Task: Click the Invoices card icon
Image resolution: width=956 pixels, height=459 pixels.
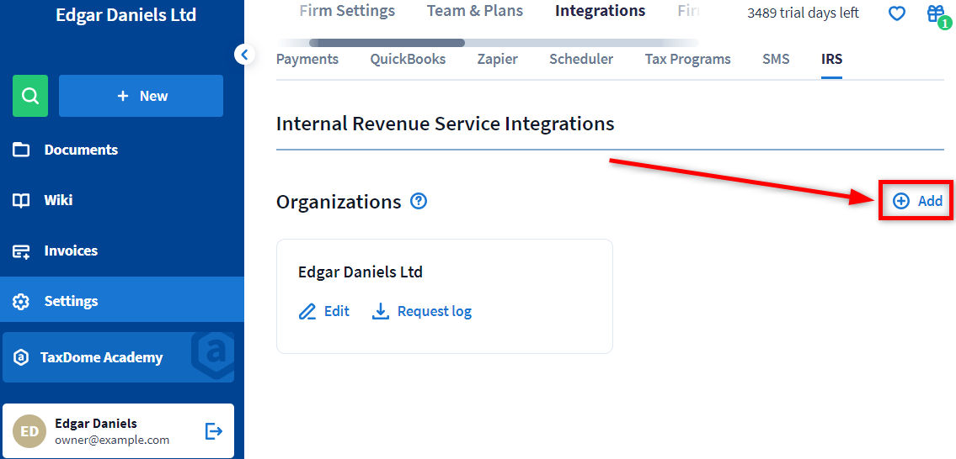Action: pos(21,251)
